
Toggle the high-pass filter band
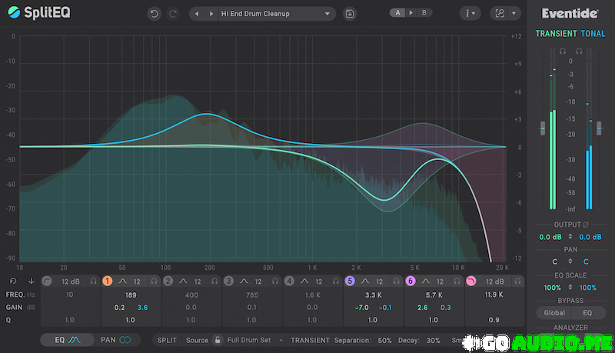[47, 281]
